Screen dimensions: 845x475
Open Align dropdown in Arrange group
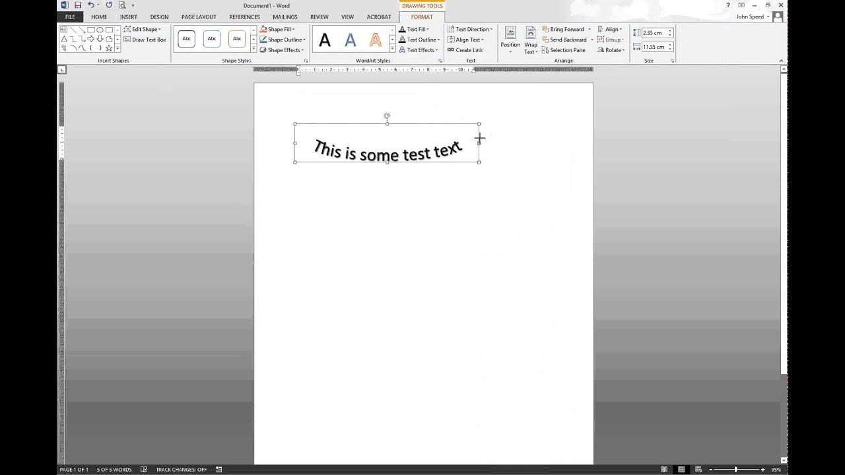pos(609,29)
